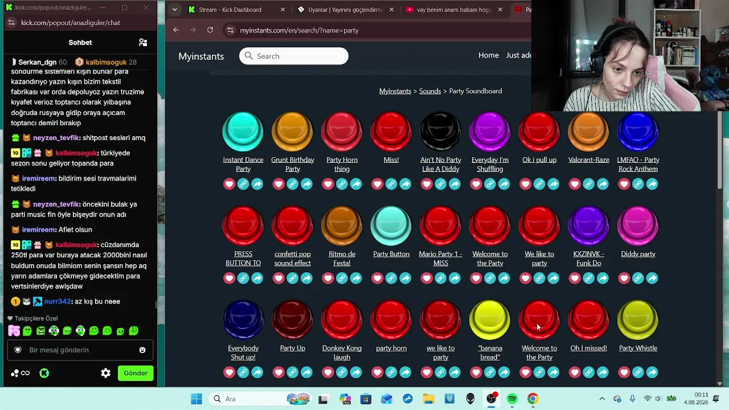
Task: Close the Stream - Kick Dashboard tab
Action: [x=283, y=10]
